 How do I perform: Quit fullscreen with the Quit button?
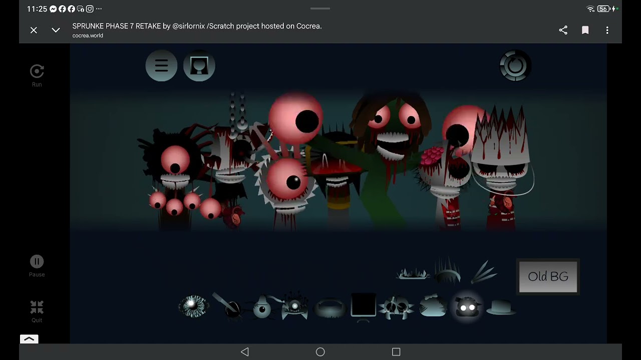(37, 311)
